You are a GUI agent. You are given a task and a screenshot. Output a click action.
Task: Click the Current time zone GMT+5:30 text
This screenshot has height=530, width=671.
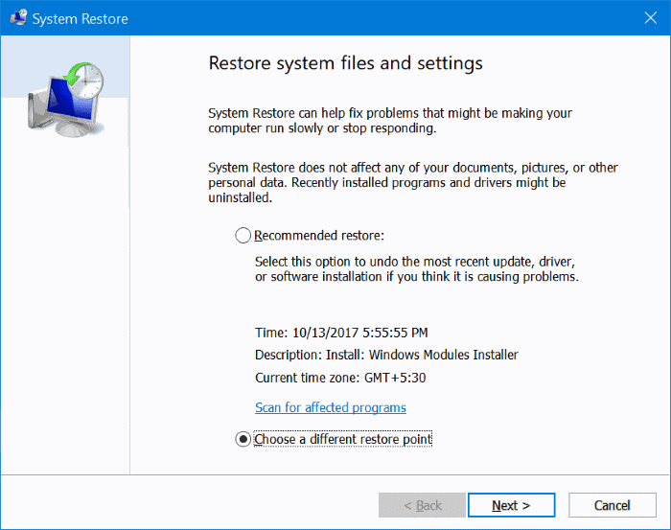(338, 377)
